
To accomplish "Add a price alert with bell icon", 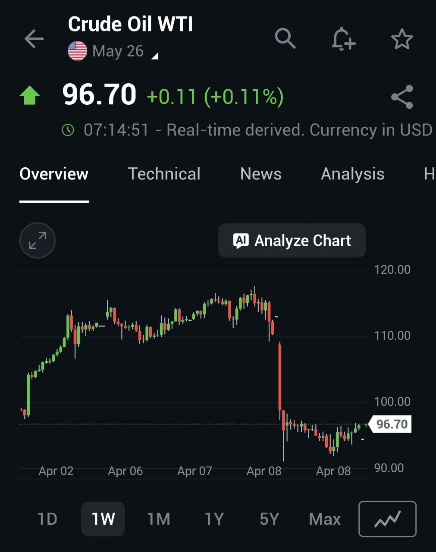I will coord(343,39).
